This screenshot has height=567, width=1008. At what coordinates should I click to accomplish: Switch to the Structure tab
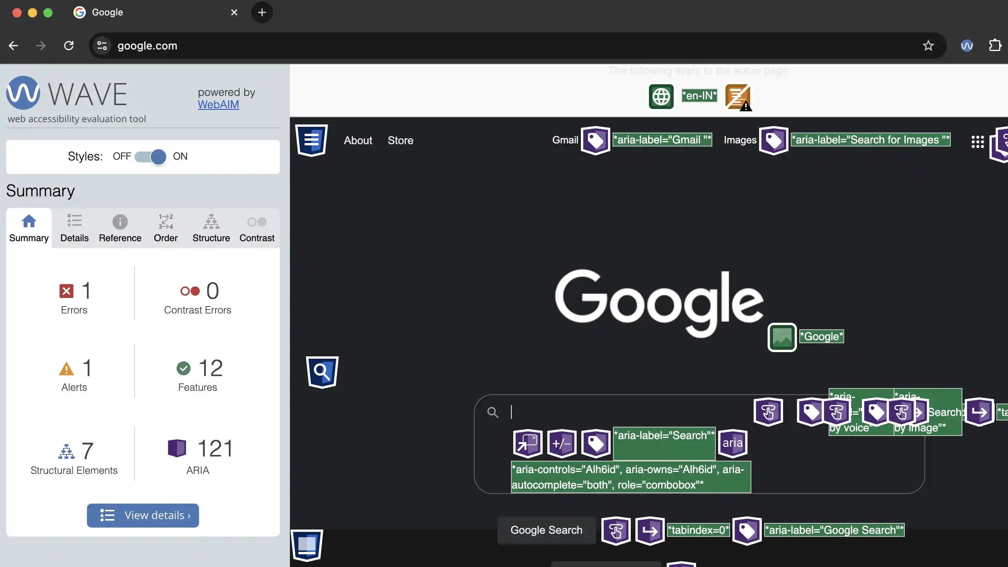(x=211, y=228)
